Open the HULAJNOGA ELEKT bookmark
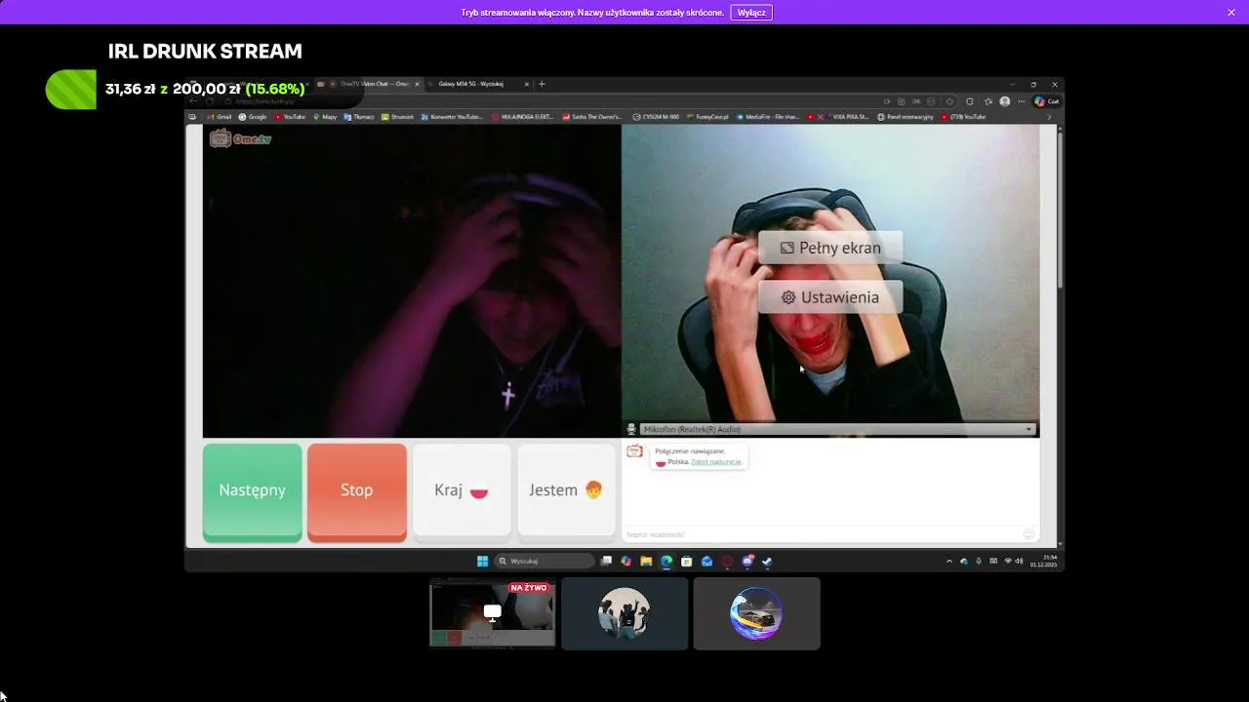The image size is (1249, 702). pyautogui.click(x=524, y=117)
